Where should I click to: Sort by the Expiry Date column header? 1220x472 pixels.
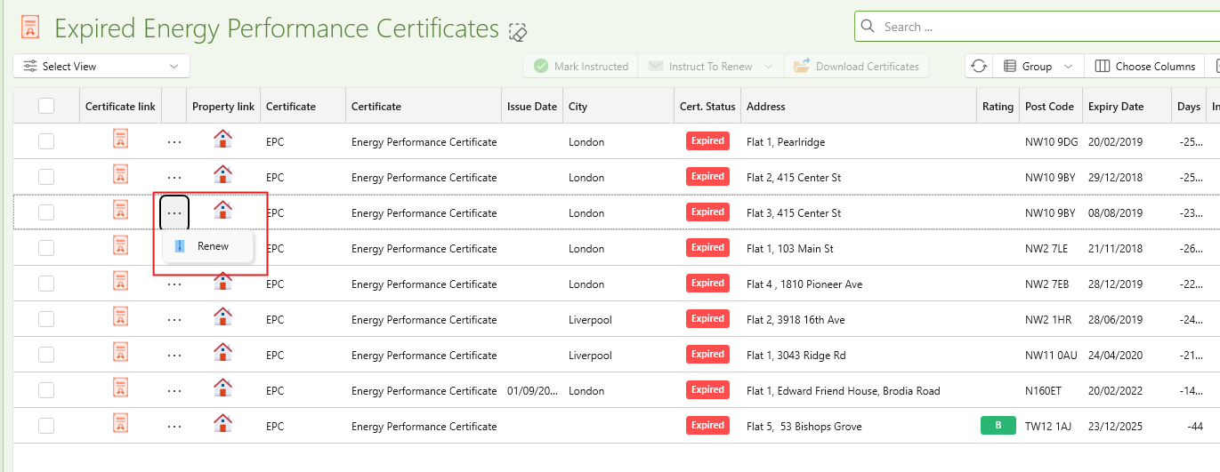pos(1115,107)
